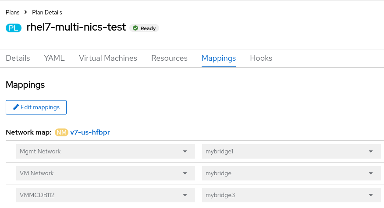The width and height of the screenshot is (384, 208).
Task: Expand the mybridge target dropdown arrow
Action: point(371,173)
